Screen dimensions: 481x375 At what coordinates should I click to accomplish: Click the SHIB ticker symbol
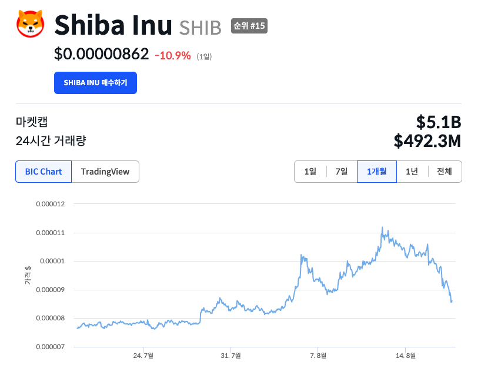tap(200, 27)
